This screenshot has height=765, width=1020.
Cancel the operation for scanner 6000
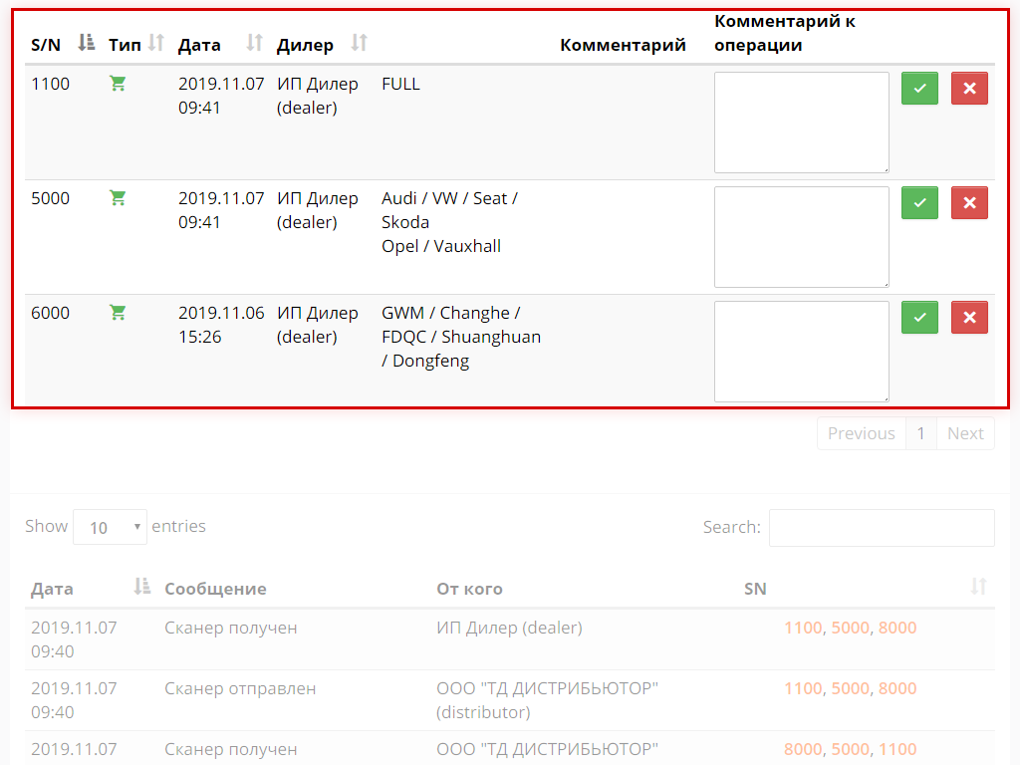(969, 318)
